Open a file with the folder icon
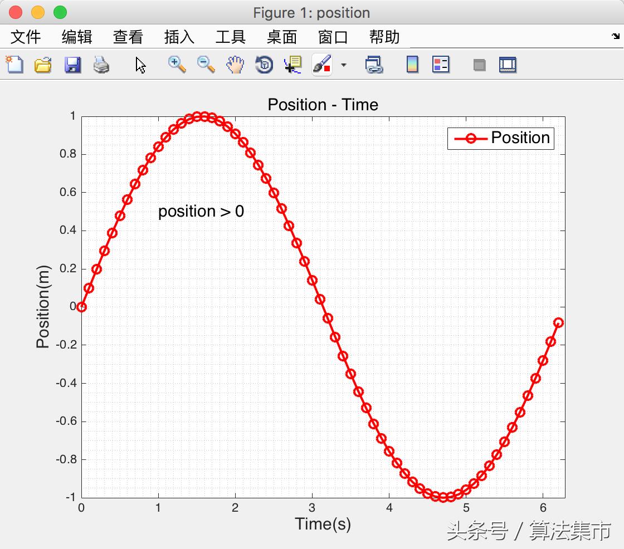The image size is (624, 549). click(43, 65)
